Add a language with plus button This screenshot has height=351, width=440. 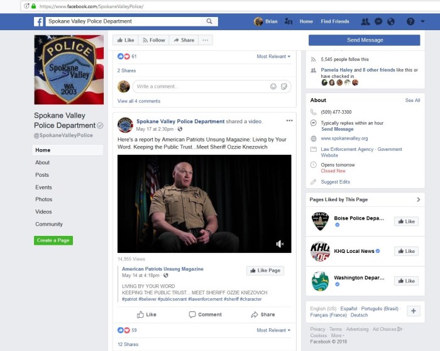414,311
